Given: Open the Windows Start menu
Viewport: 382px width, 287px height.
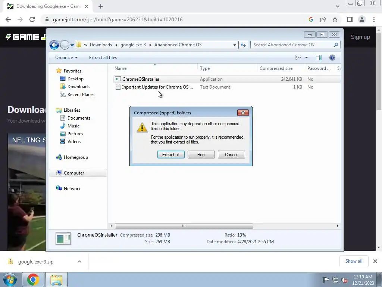Looking at the screenshot, I should [x=10, y=280].
